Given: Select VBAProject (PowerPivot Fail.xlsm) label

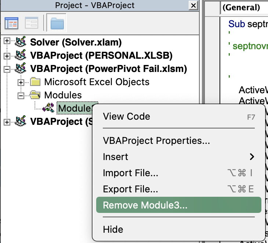Looking at the screenshot, I should (x=109, y=69).
